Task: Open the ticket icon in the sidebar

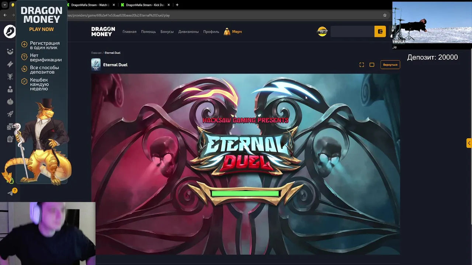Action: [x=10, y=64]
